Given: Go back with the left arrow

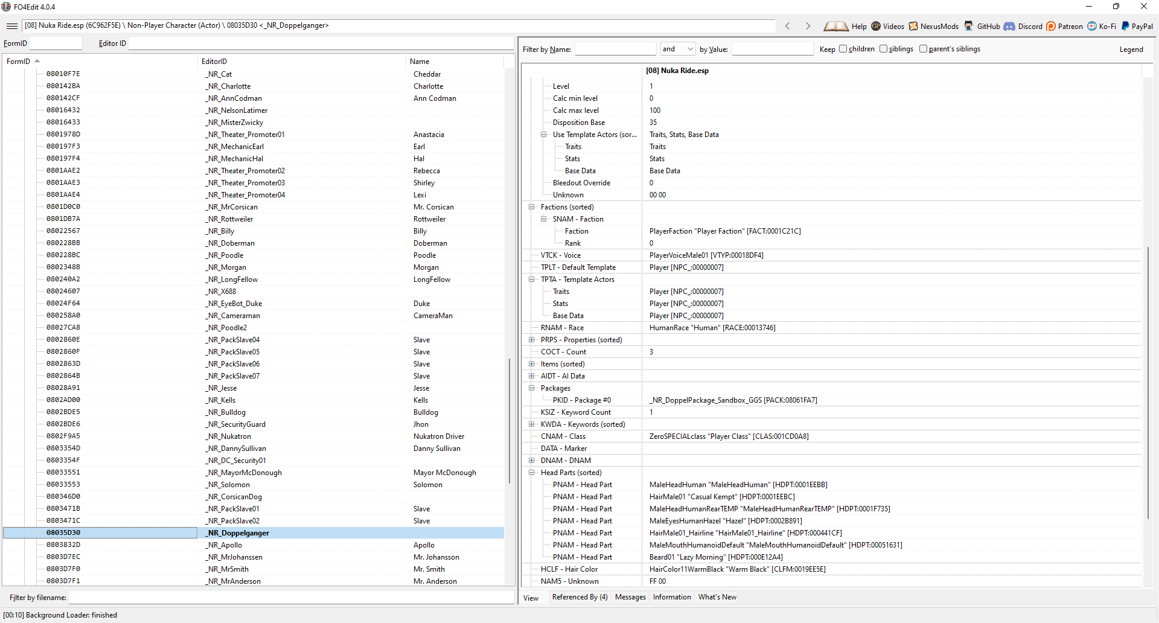Looking at the screenshot, I should 787,26.
